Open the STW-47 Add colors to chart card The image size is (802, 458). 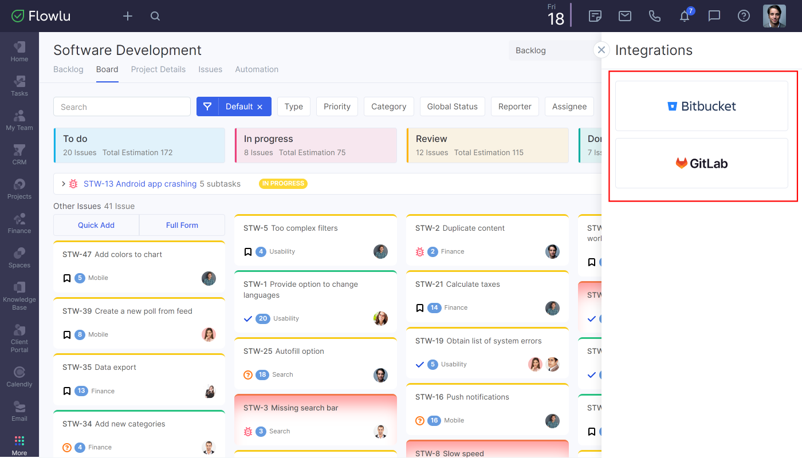[139, 267]
